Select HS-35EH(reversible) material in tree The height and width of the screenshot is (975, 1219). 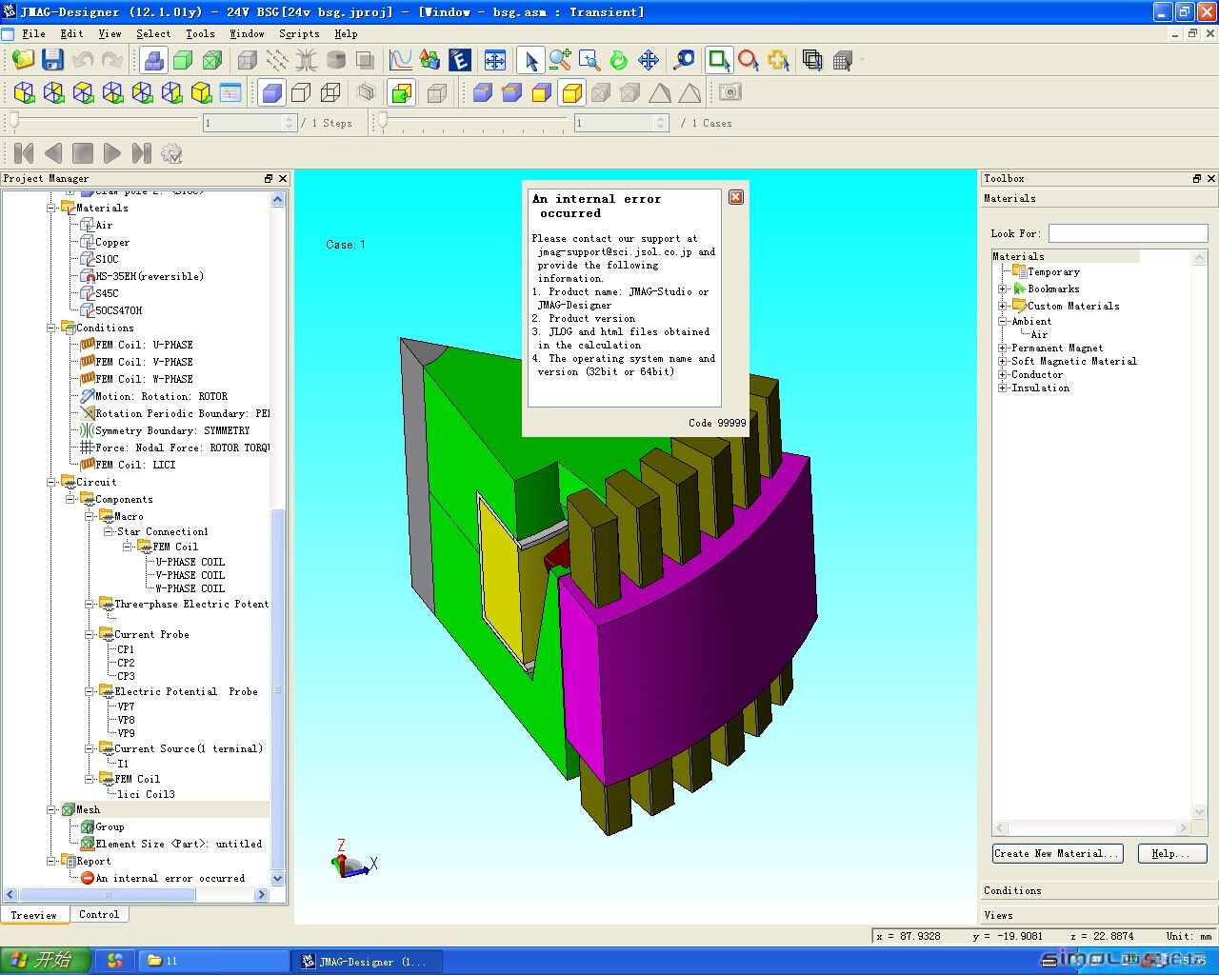click(150, 276)
